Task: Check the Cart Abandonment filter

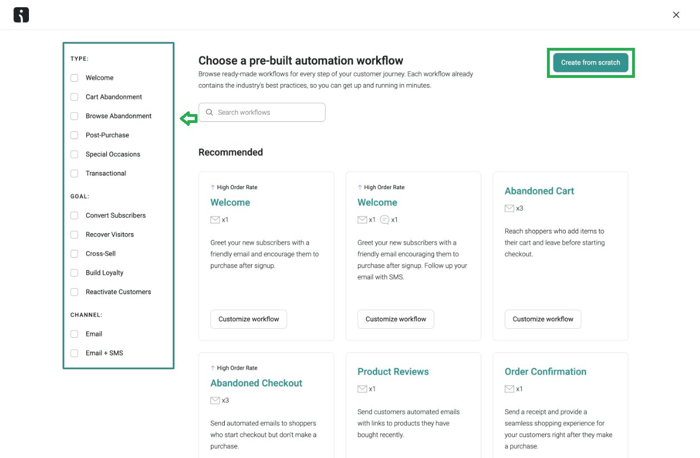Action: tap(74, 97)
